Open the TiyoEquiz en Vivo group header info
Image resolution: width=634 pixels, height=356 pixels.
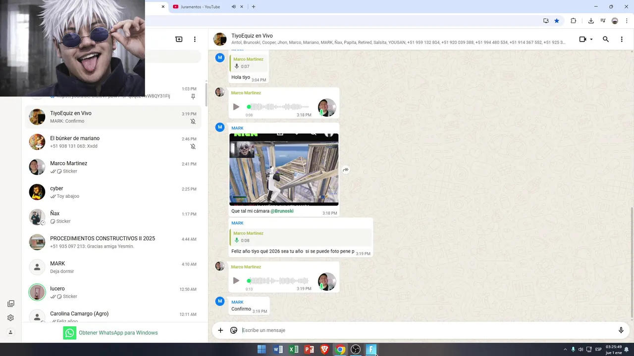398,39
